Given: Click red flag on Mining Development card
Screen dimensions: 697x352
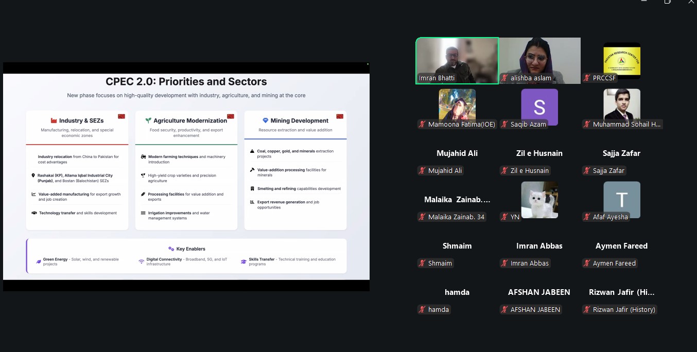Looking at the screenshot, I should (x=340, y=116).
